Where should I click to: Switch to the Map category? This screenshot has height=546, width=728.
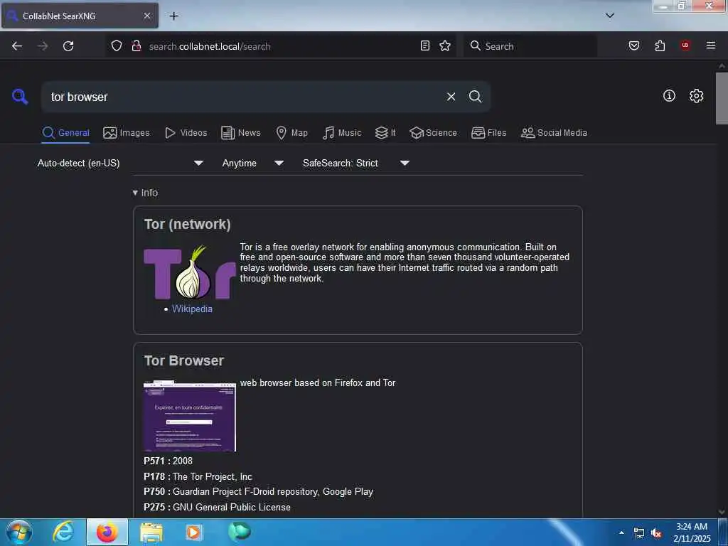tap(291, 133)
